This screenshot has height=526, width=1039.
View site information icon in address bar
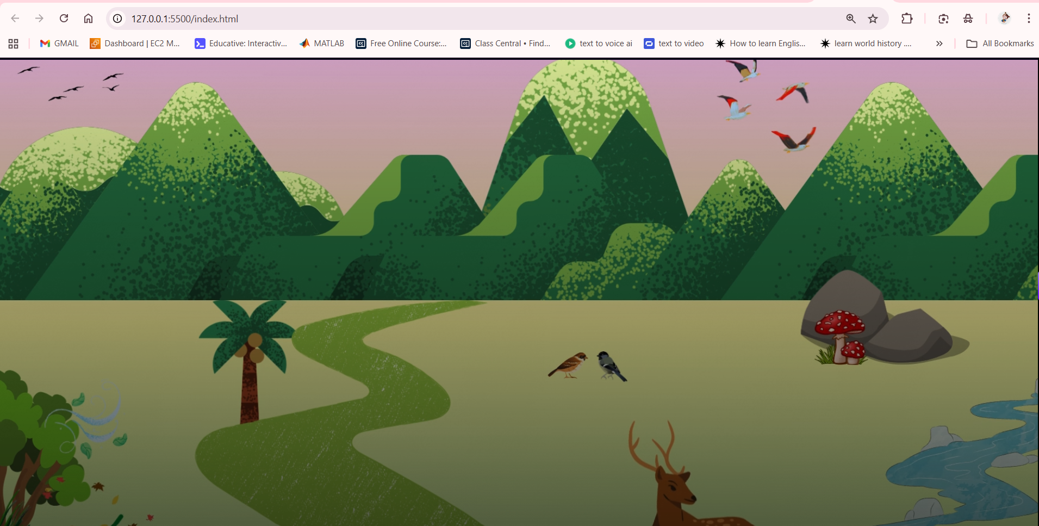tap(117, 18)
